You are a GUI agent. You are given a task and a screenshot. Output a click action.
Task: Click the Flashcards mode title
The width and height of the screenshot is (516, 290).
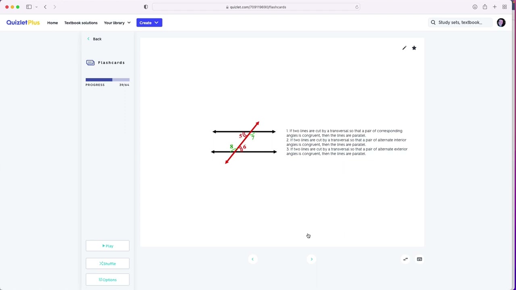111,62
